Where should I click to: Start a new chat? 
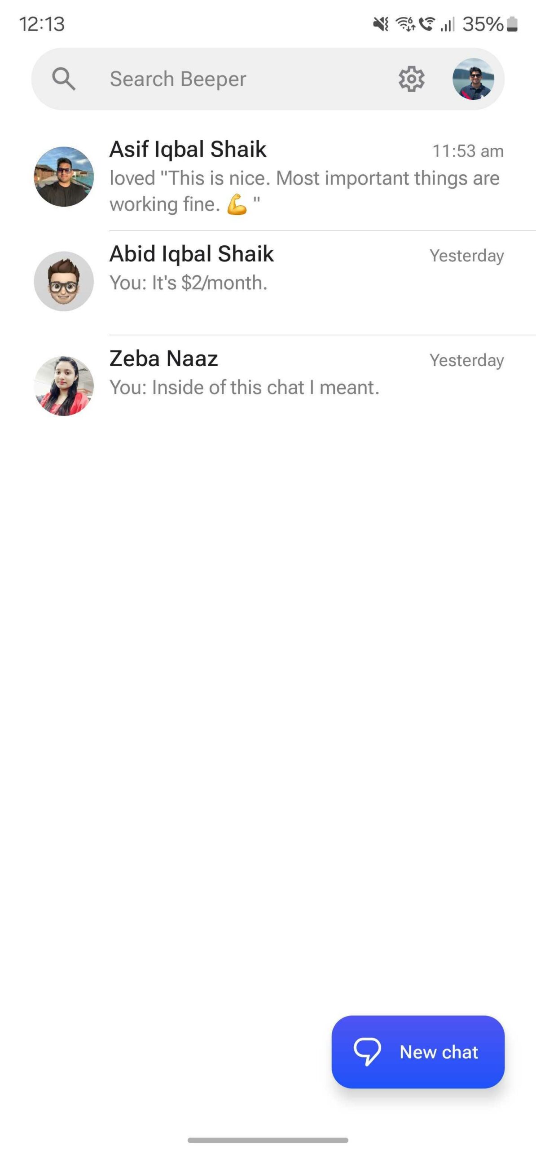tap(417, 1052)
